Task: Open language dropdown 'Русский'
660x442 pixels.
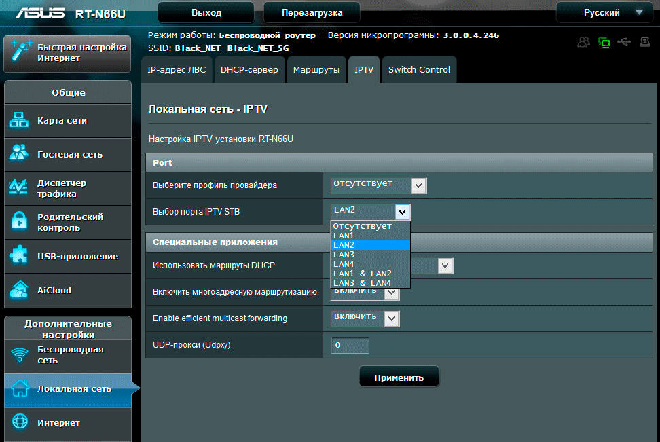Action: tap(605, 13)
